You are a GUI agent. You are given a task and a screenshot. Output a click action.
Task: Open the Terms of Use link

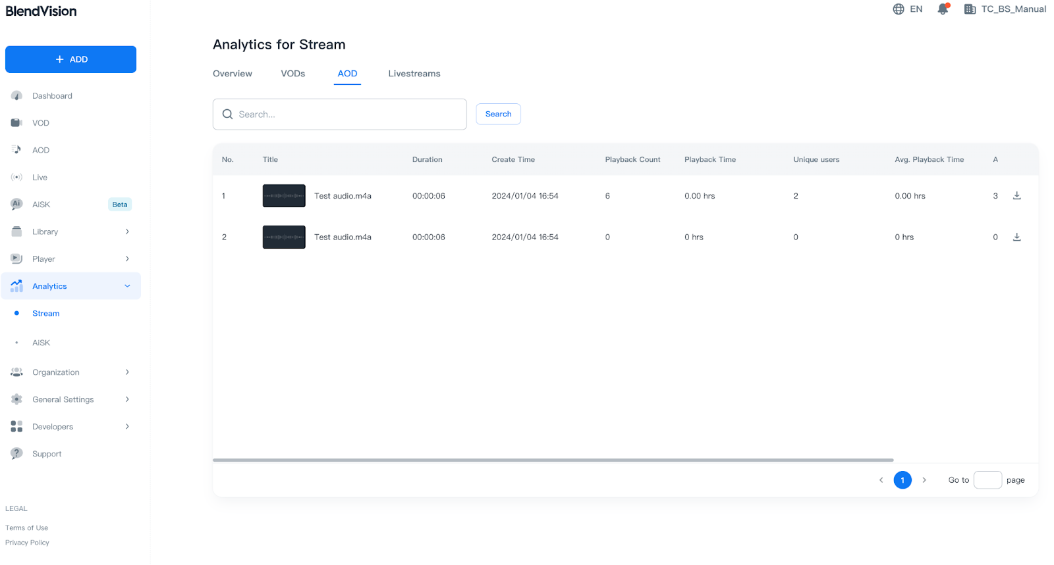tap(27, 528)
